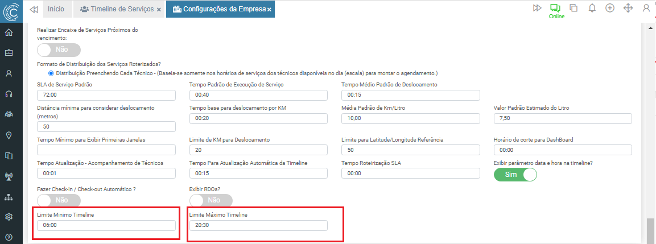Click the plus circle icon in the top bar
This screenshot has height=244, width=656.
tap(610, 9)
